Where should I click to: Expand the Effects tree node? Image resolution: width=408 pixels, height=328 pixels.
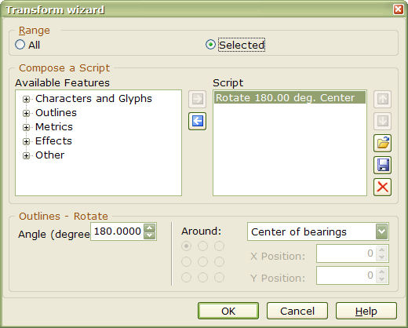26,141
